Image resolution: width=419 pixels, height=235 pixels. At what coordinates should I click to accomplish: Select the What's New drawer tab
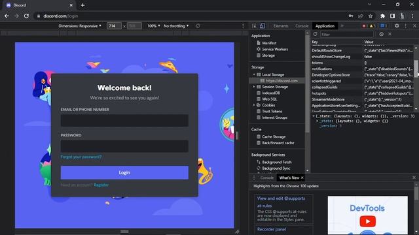289,178
